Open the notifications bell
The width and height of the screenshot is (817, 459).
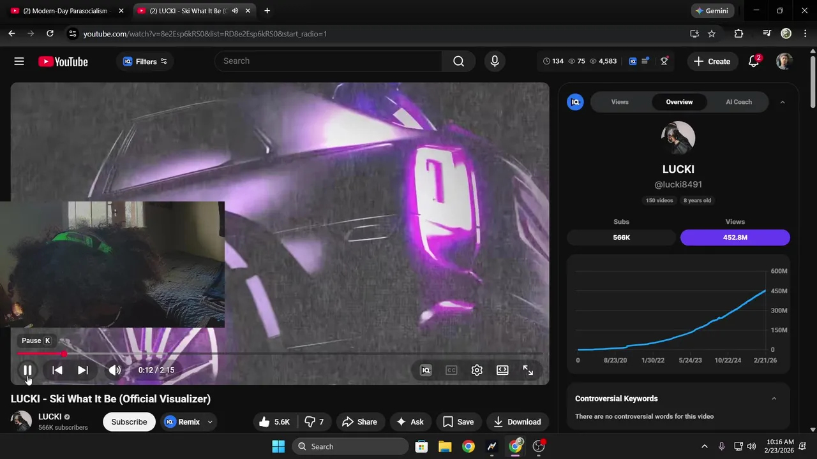coord(754,61)
